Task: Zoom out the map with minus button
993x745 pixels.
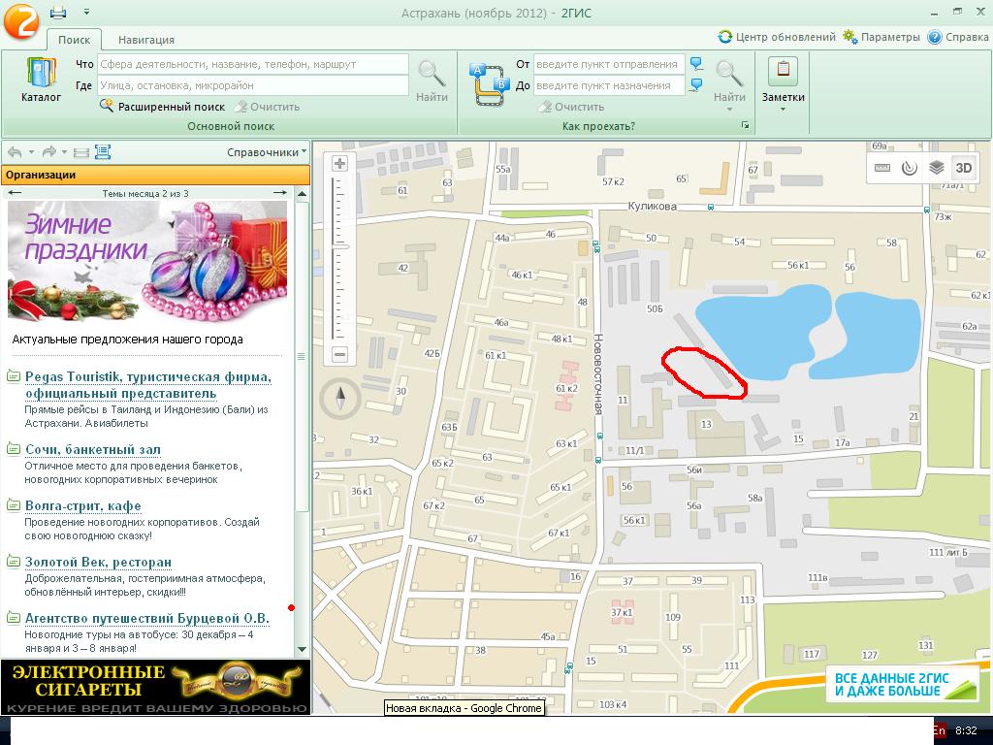Action: coord(340,354)
